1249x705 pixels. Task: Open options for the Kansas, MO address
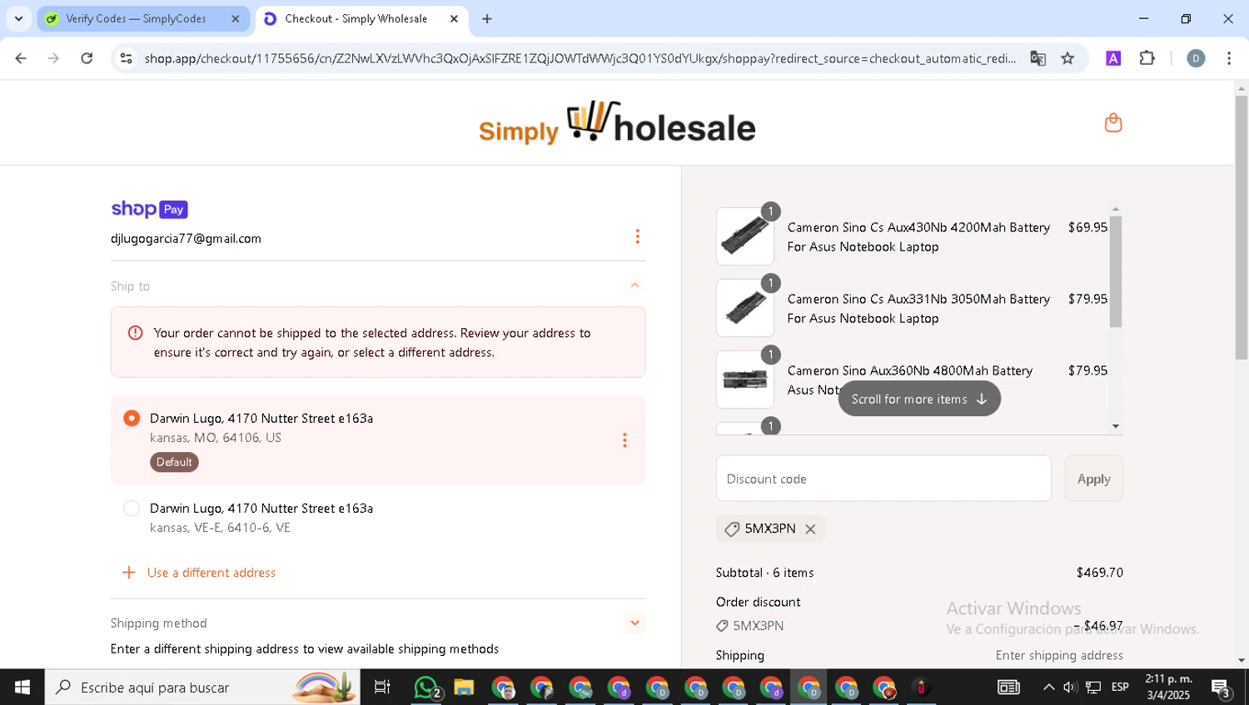(624, 440)
